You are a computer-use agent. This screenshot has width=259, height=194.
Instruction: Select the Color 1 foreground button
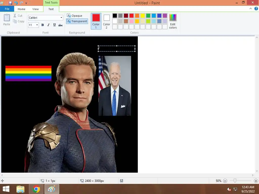click(x=96, y=21)
